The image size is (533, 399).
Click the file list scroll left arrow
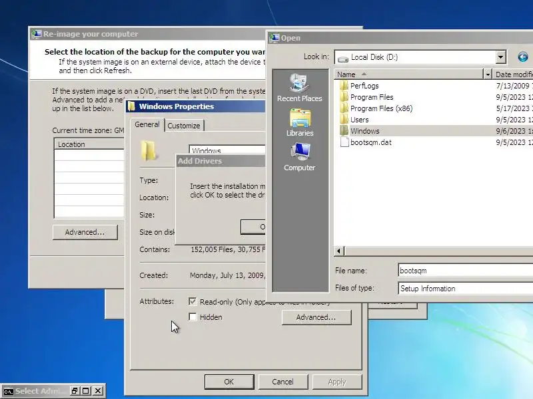coord(339,251)
